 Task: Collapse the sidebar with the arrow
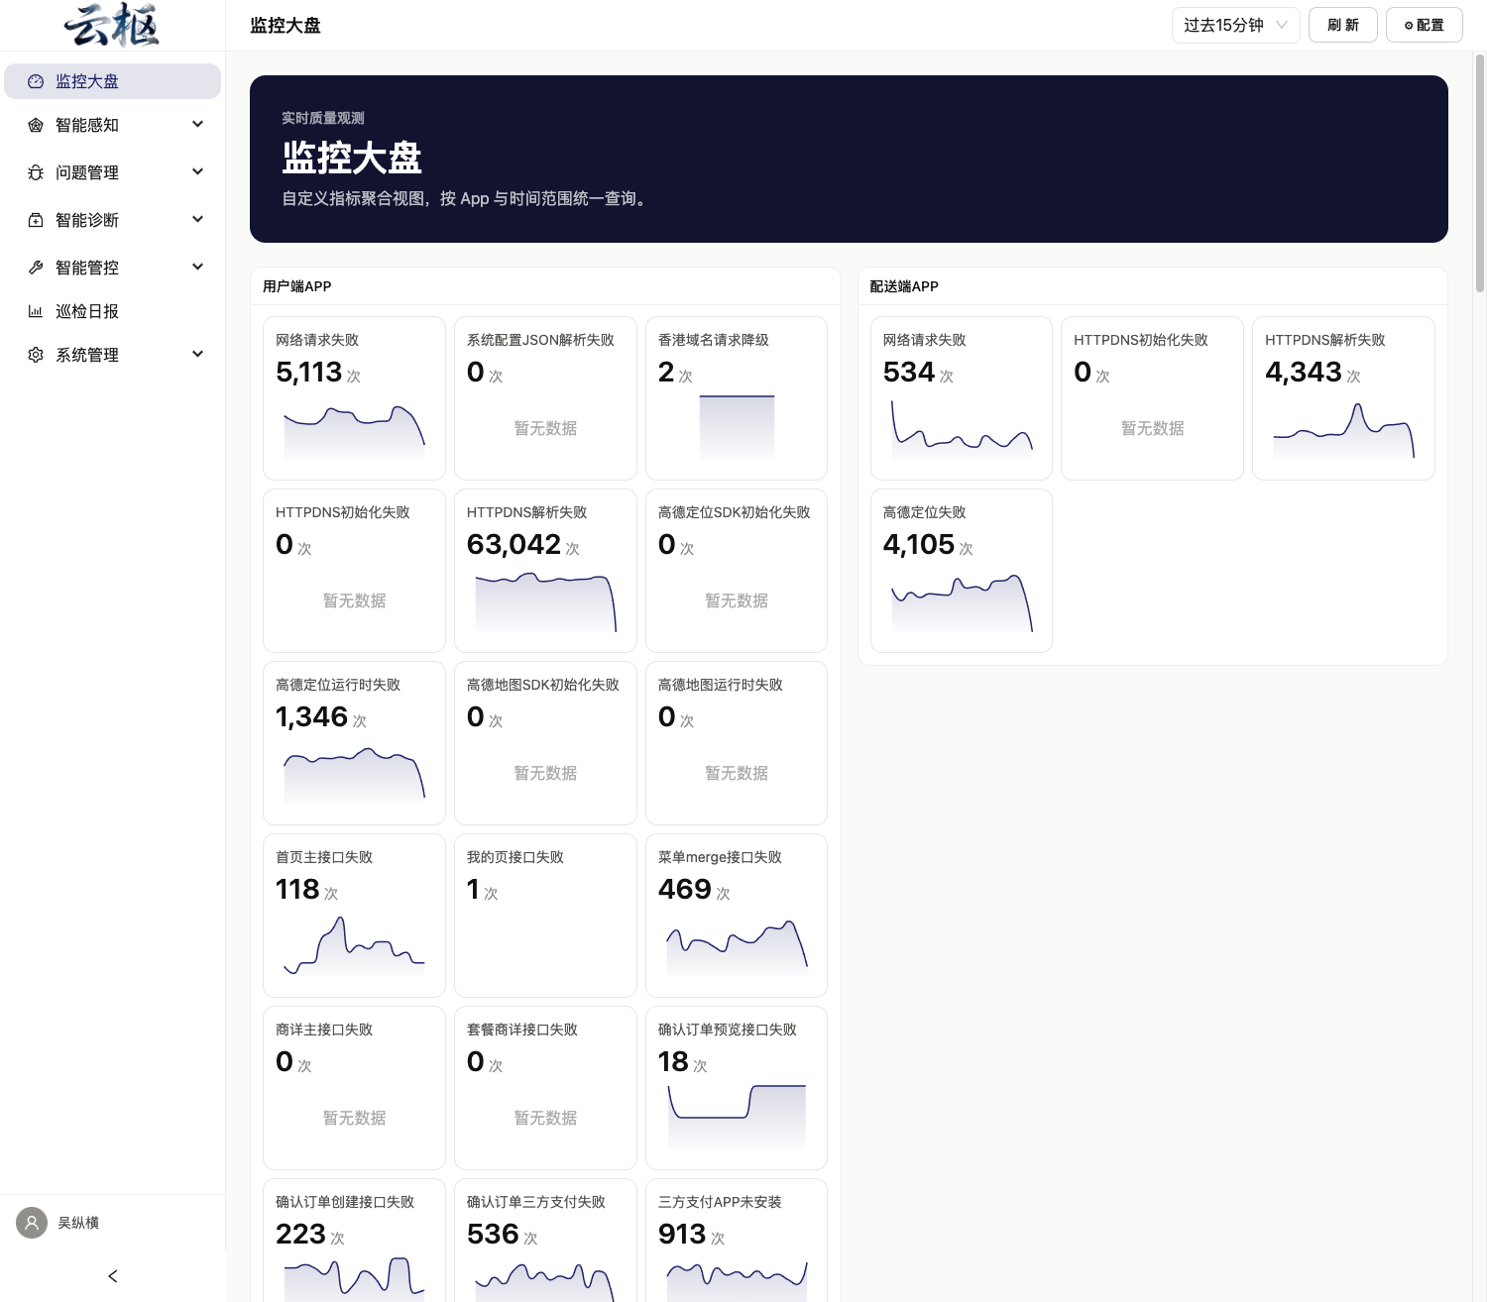113,1276
